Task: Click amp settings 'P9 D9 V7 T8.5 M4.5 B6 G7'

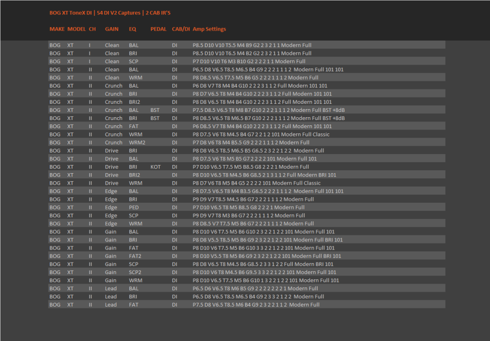Action: (x=223, y=199)
